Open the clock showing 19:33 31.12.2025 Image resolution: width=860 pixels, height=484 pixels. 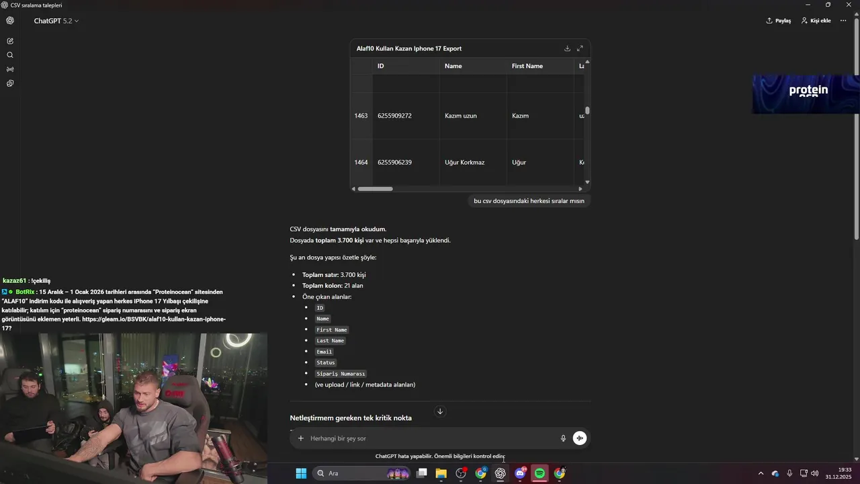point(838,473)
